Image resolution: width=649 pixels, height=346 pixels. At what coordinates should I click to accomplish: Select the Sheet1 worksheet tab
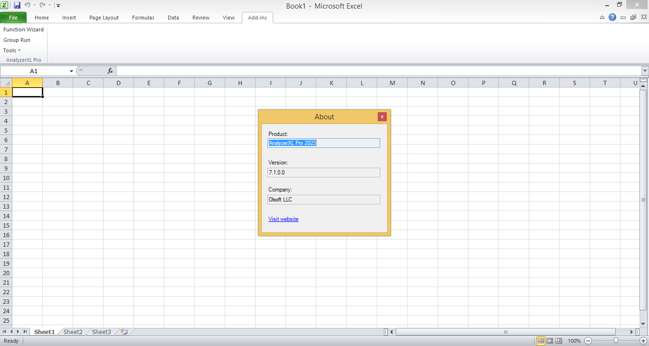point(44,332)
